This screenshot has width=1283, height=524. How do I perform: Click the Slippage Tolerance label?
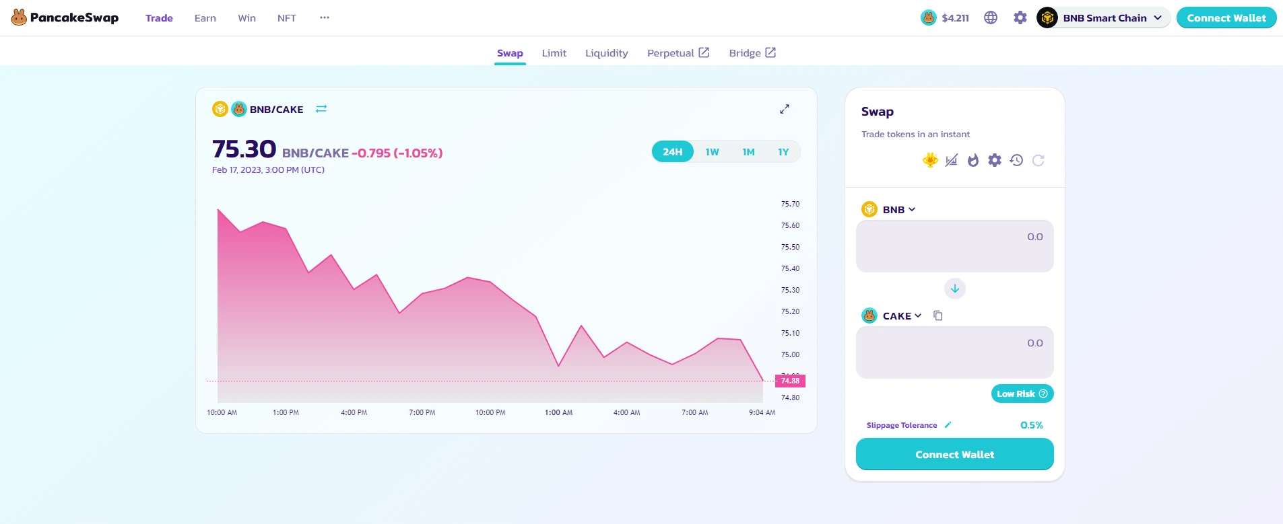pos(902,425)
